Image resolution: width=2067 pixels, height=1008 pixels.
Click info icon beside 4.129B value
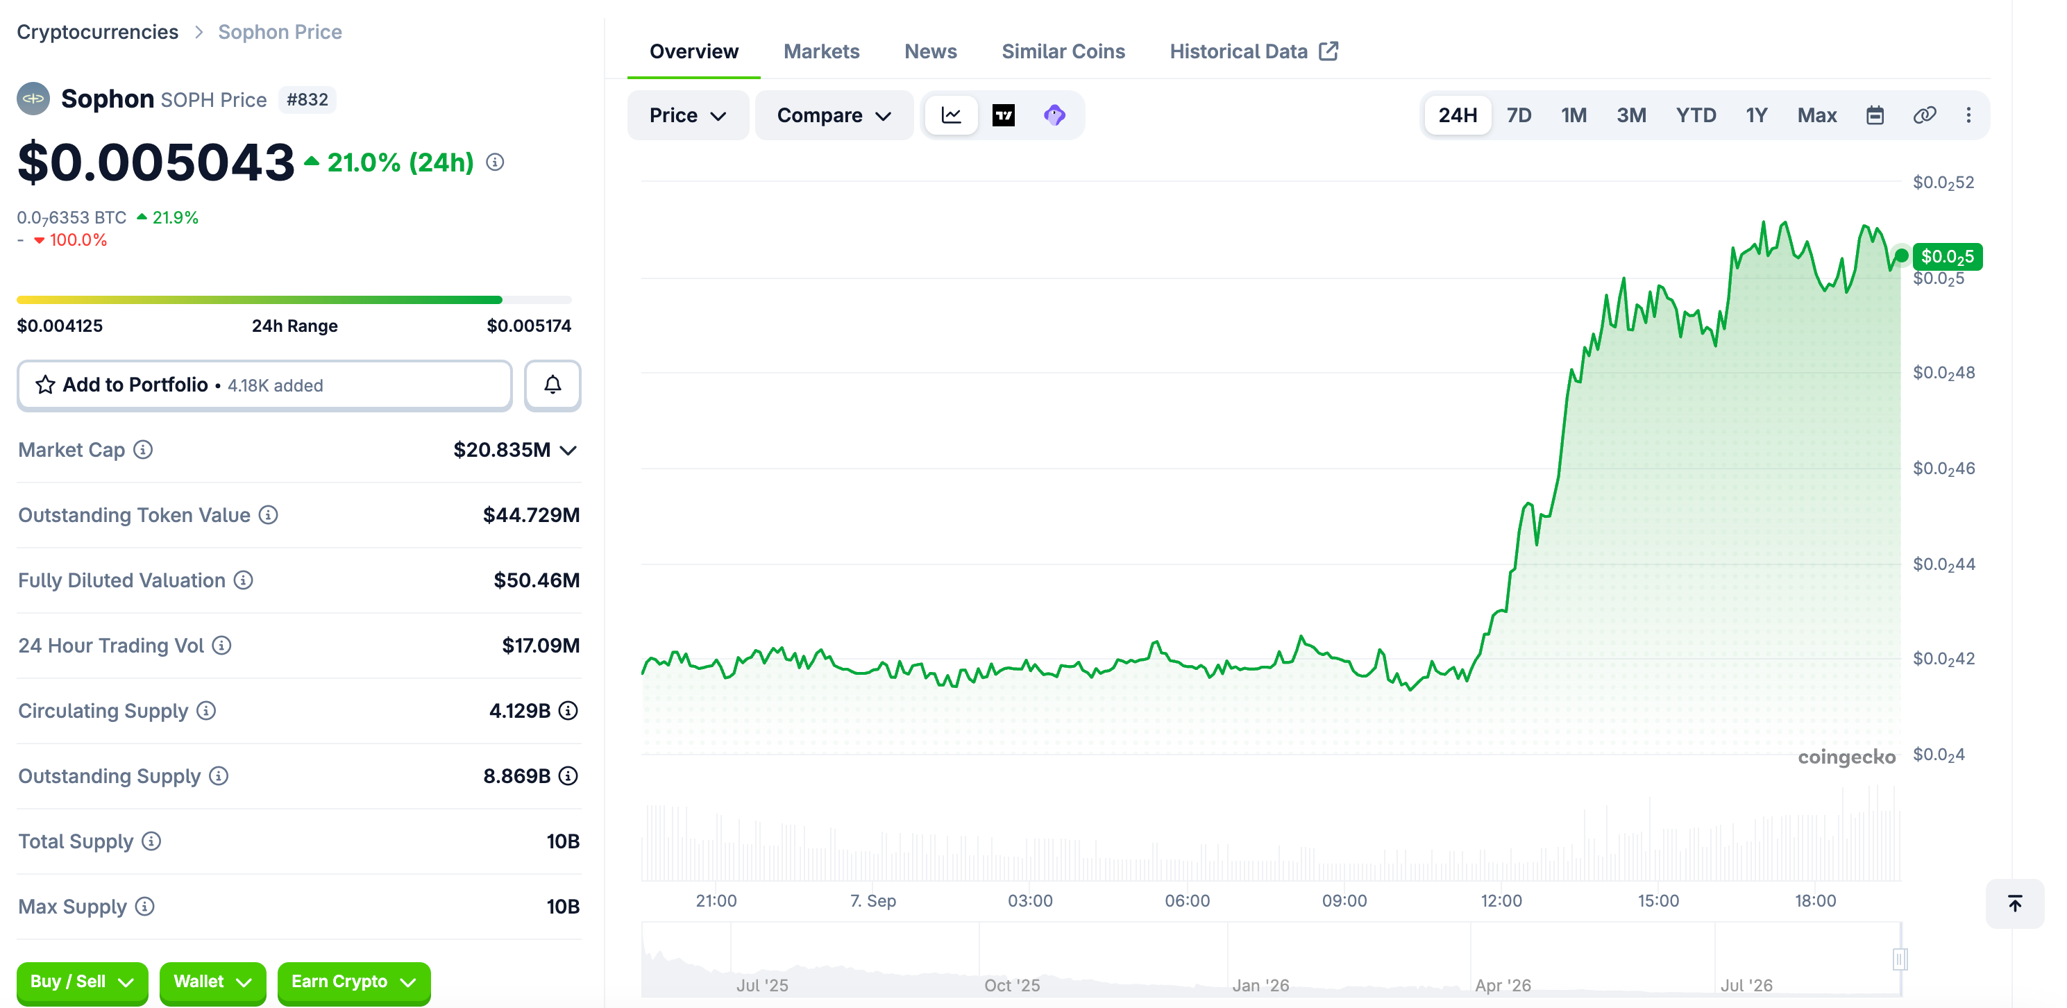click(568, 710)
